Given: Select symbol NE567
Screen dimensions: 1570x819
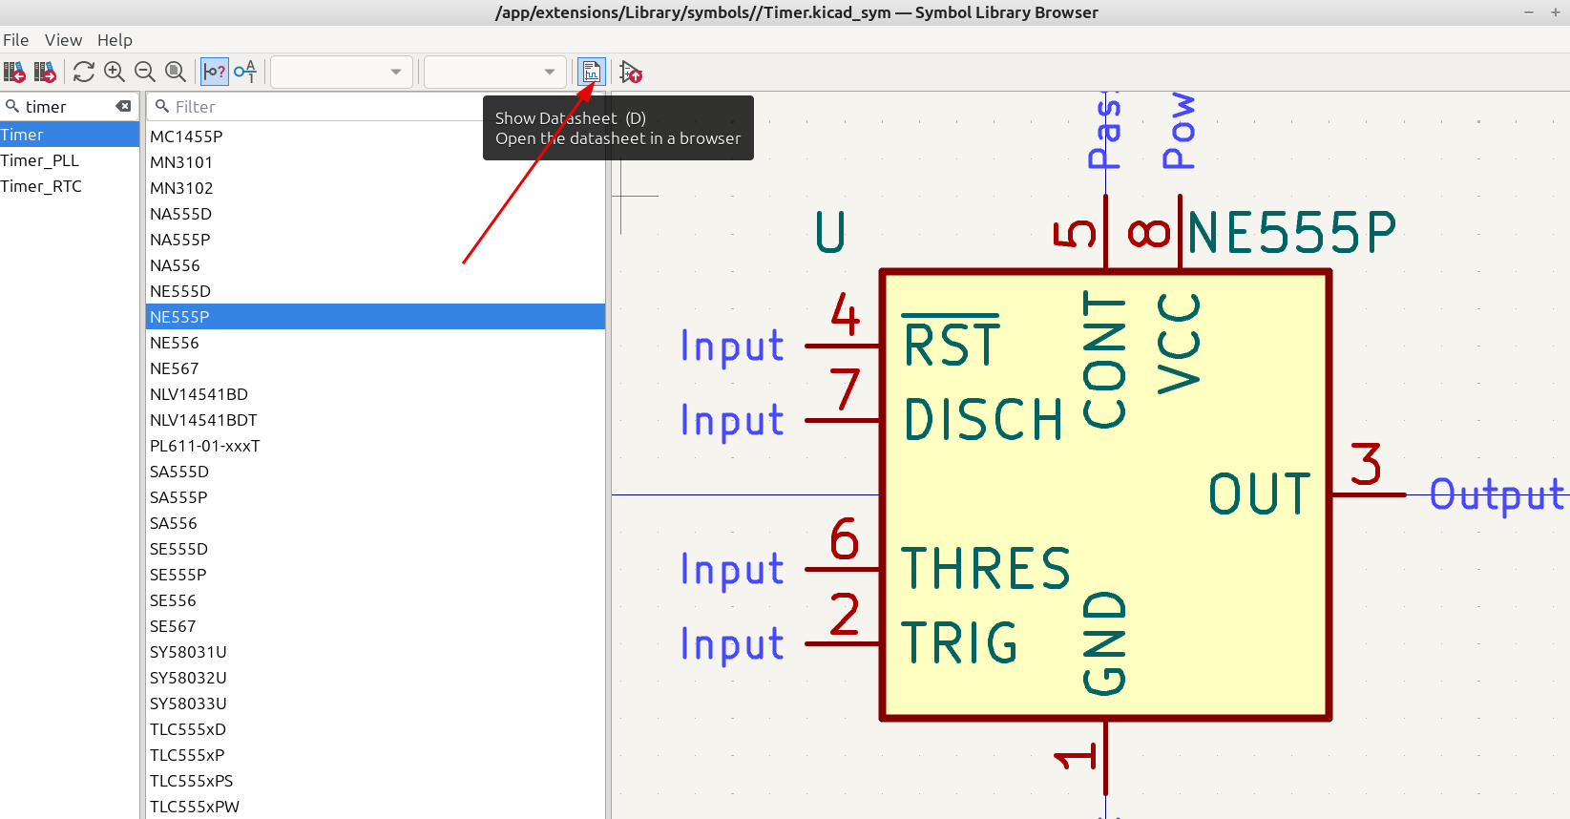Looking at the screenshot, I should click(x=376, y=368).
